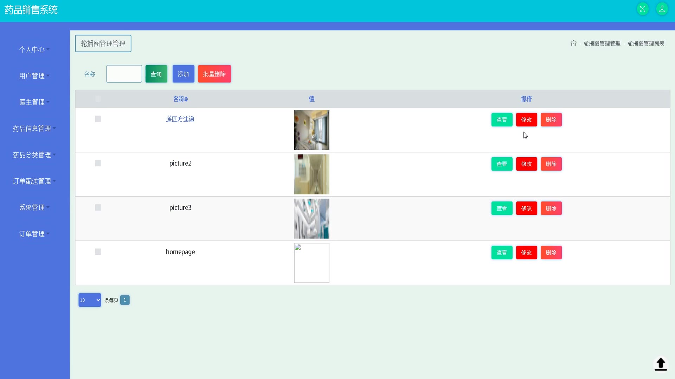View picture3 row via 查看
The height and width of the screenshot is (379, 675).
[502, 208]
